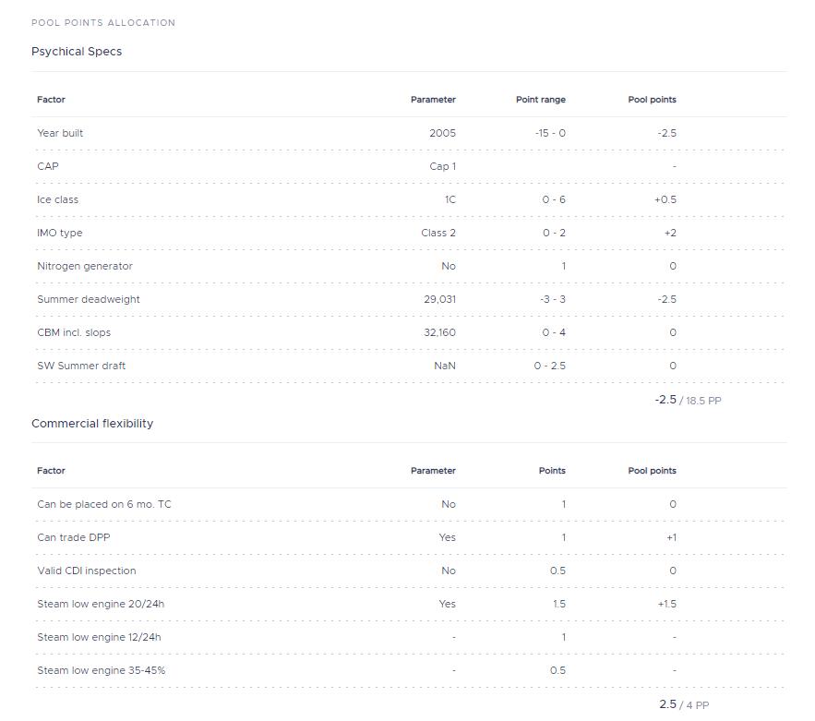815x721 pixels.
Task: Click the Point range column header
Action: (x=540, y=100)
